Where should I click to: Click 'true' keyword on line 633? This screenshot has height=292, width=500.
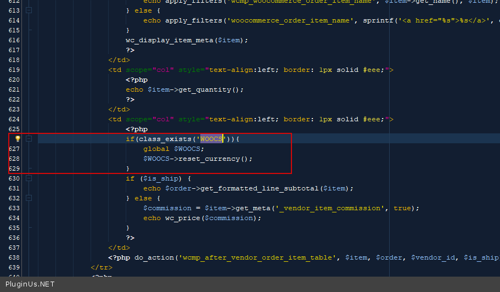coord(402,208)
